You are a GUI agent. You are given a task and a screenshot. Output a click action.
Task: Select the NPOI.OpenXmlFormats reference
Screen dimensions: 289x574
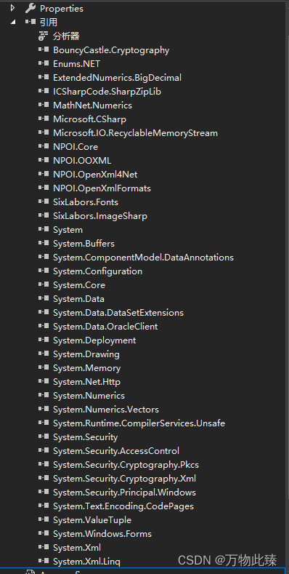click(x=102, y=188)
